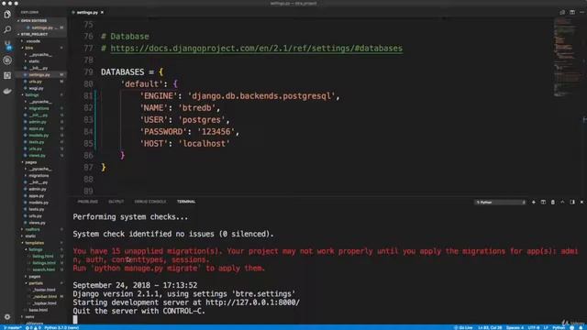Kill the terminal with trash icon
The height and width of the screenshot is (330, 587).
click(553, 202)
